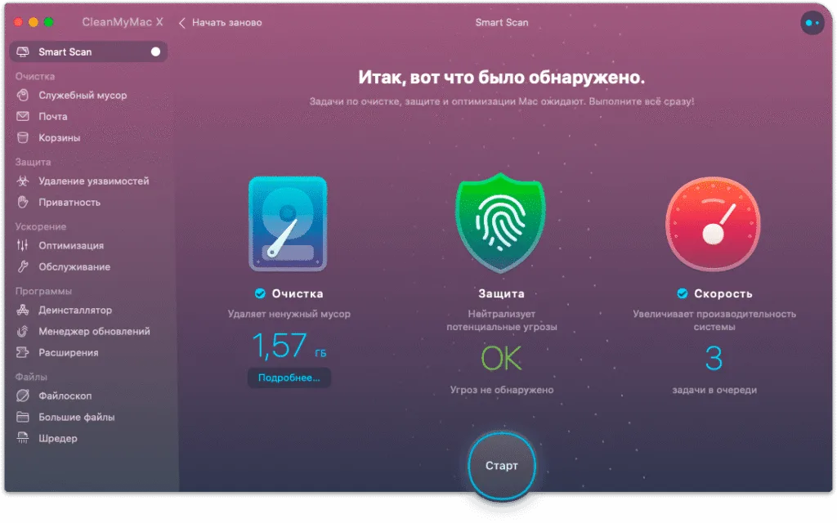Click the Большие файлы folder icon
The image size is (837, 523).
coord(22,418)
